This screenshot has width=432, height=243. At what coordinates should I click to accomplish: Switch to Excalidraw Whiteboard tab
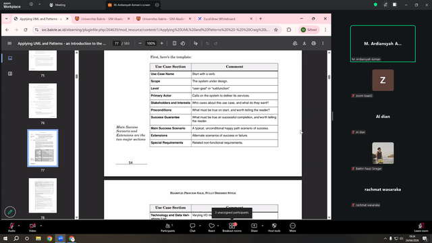tap(225, 19)
